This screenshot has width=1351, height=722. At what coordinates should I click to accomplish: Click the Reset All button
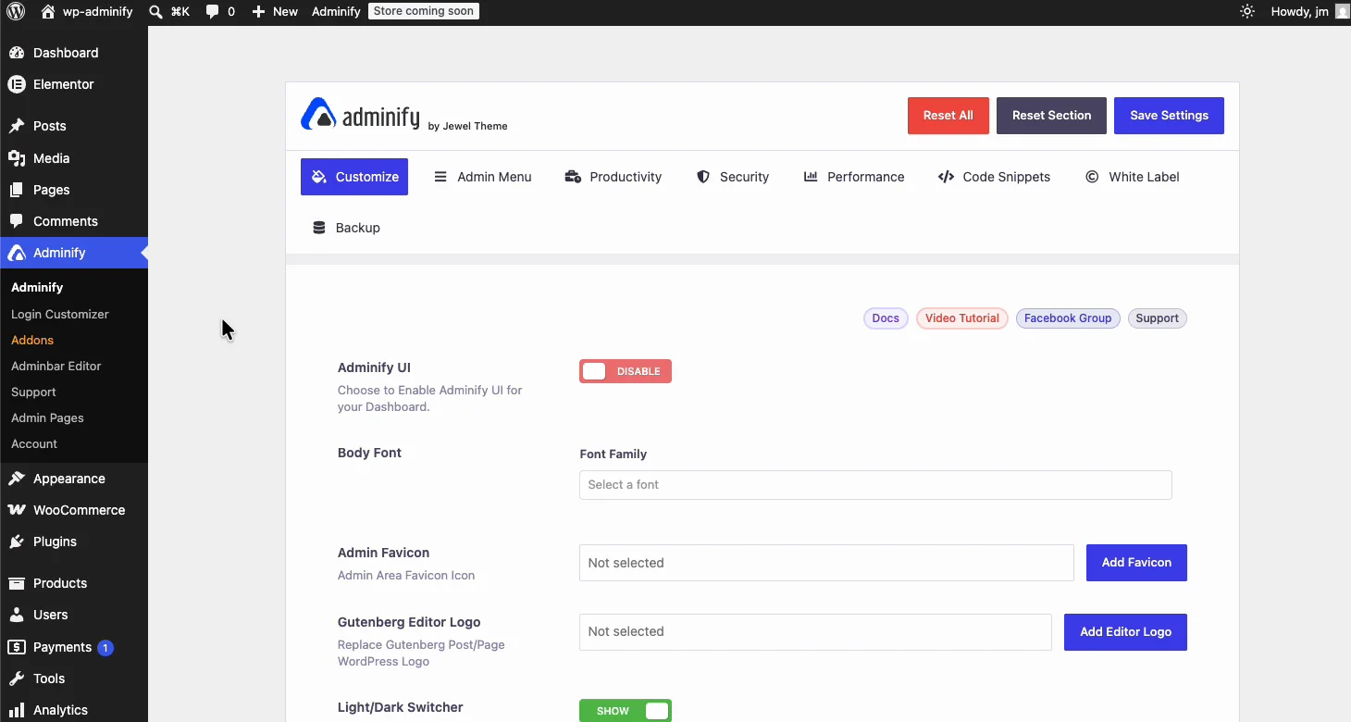(x=948, y=116)
